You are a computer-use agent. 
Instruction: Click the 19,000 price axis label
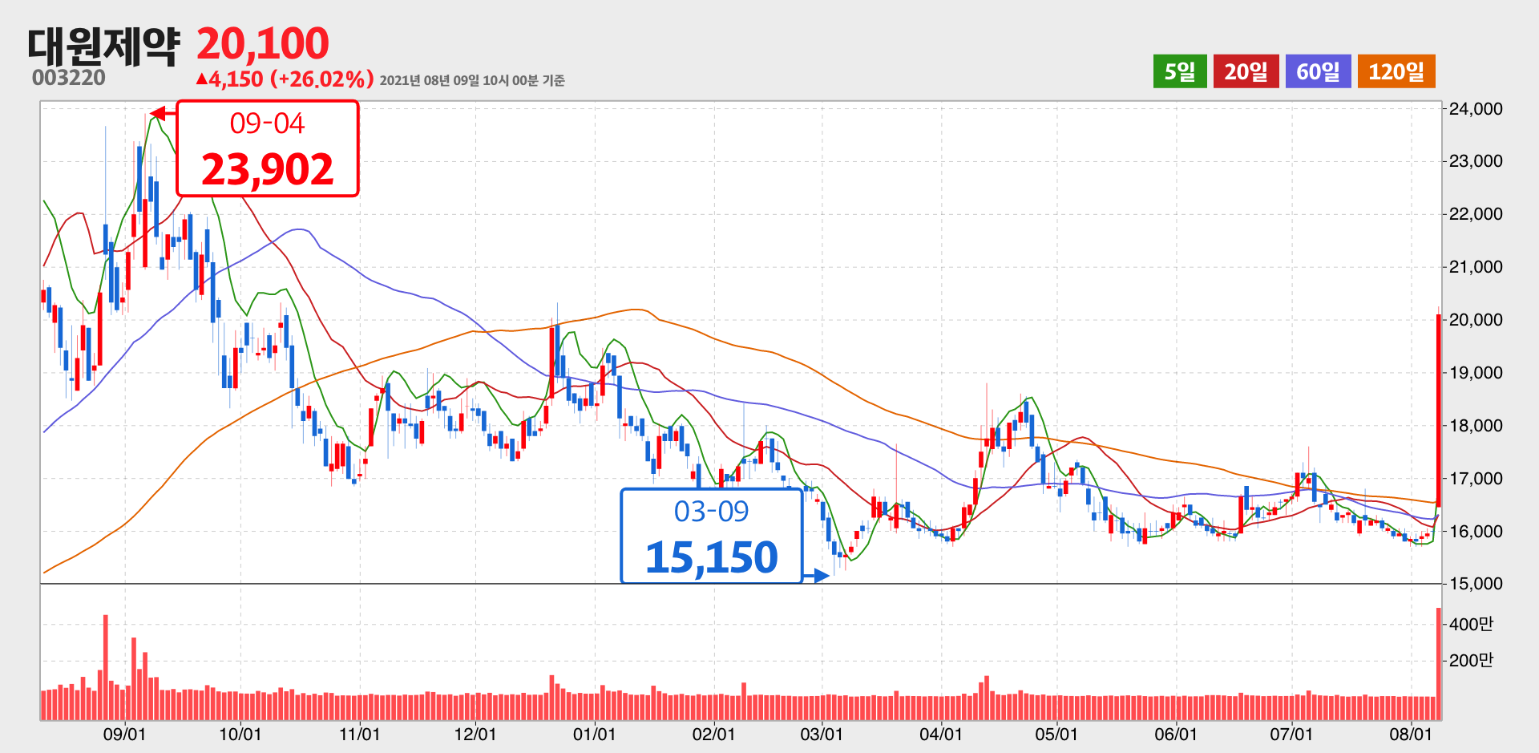(1476, 373)
